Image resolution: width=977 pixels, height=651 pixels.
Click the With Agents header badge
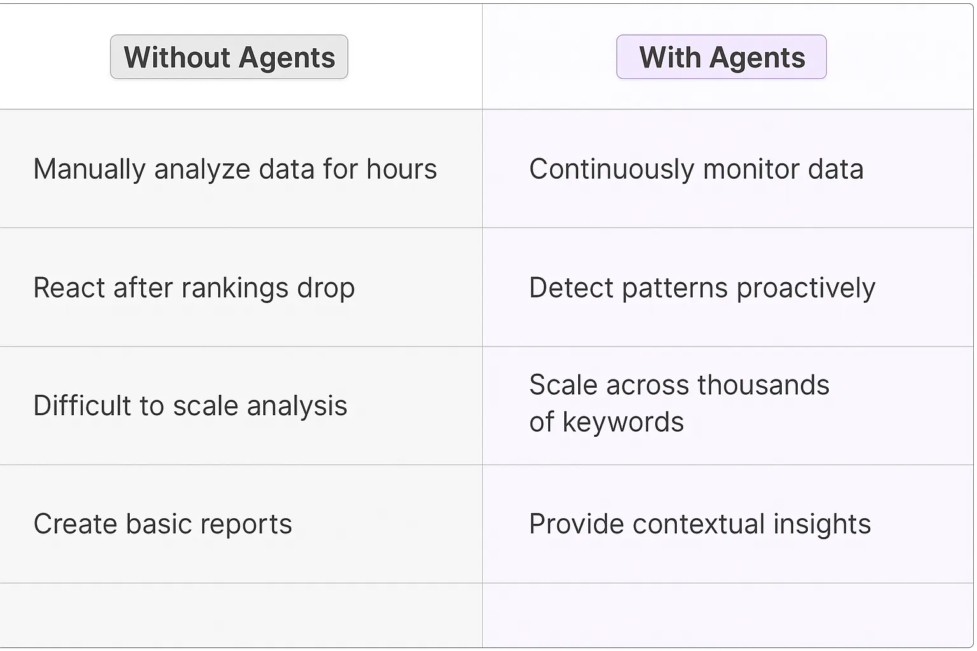[x=721, y=57]
